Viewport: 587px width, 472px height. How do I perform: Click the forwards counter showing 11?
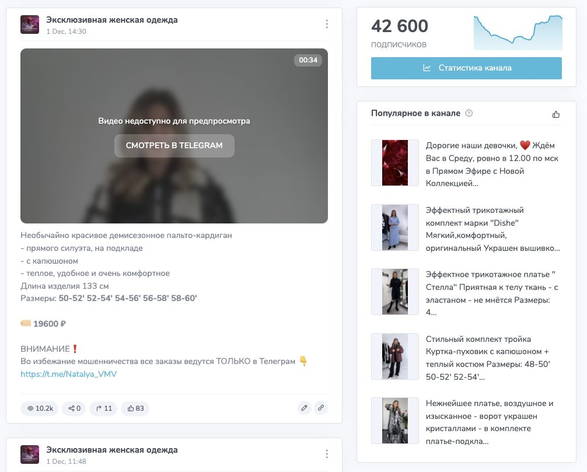point(104,408)
